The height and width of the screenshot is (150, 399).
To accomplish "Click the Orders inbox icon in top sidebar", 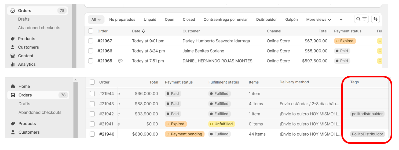I will (13, 11).
